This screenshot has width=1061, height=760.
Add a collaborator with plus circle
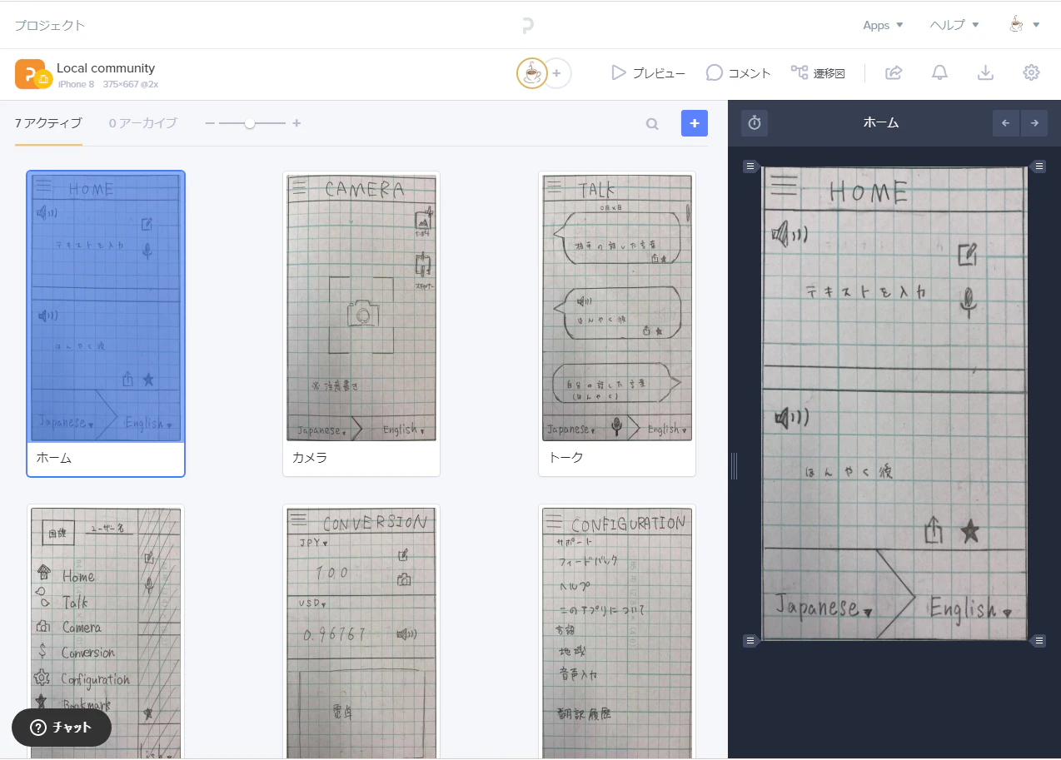click(x=557, y=73)
